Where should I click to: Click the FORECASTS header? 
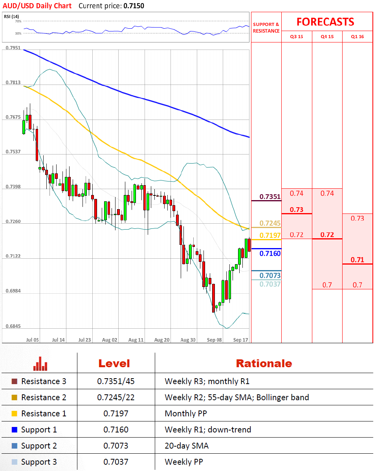coord(325,22)
